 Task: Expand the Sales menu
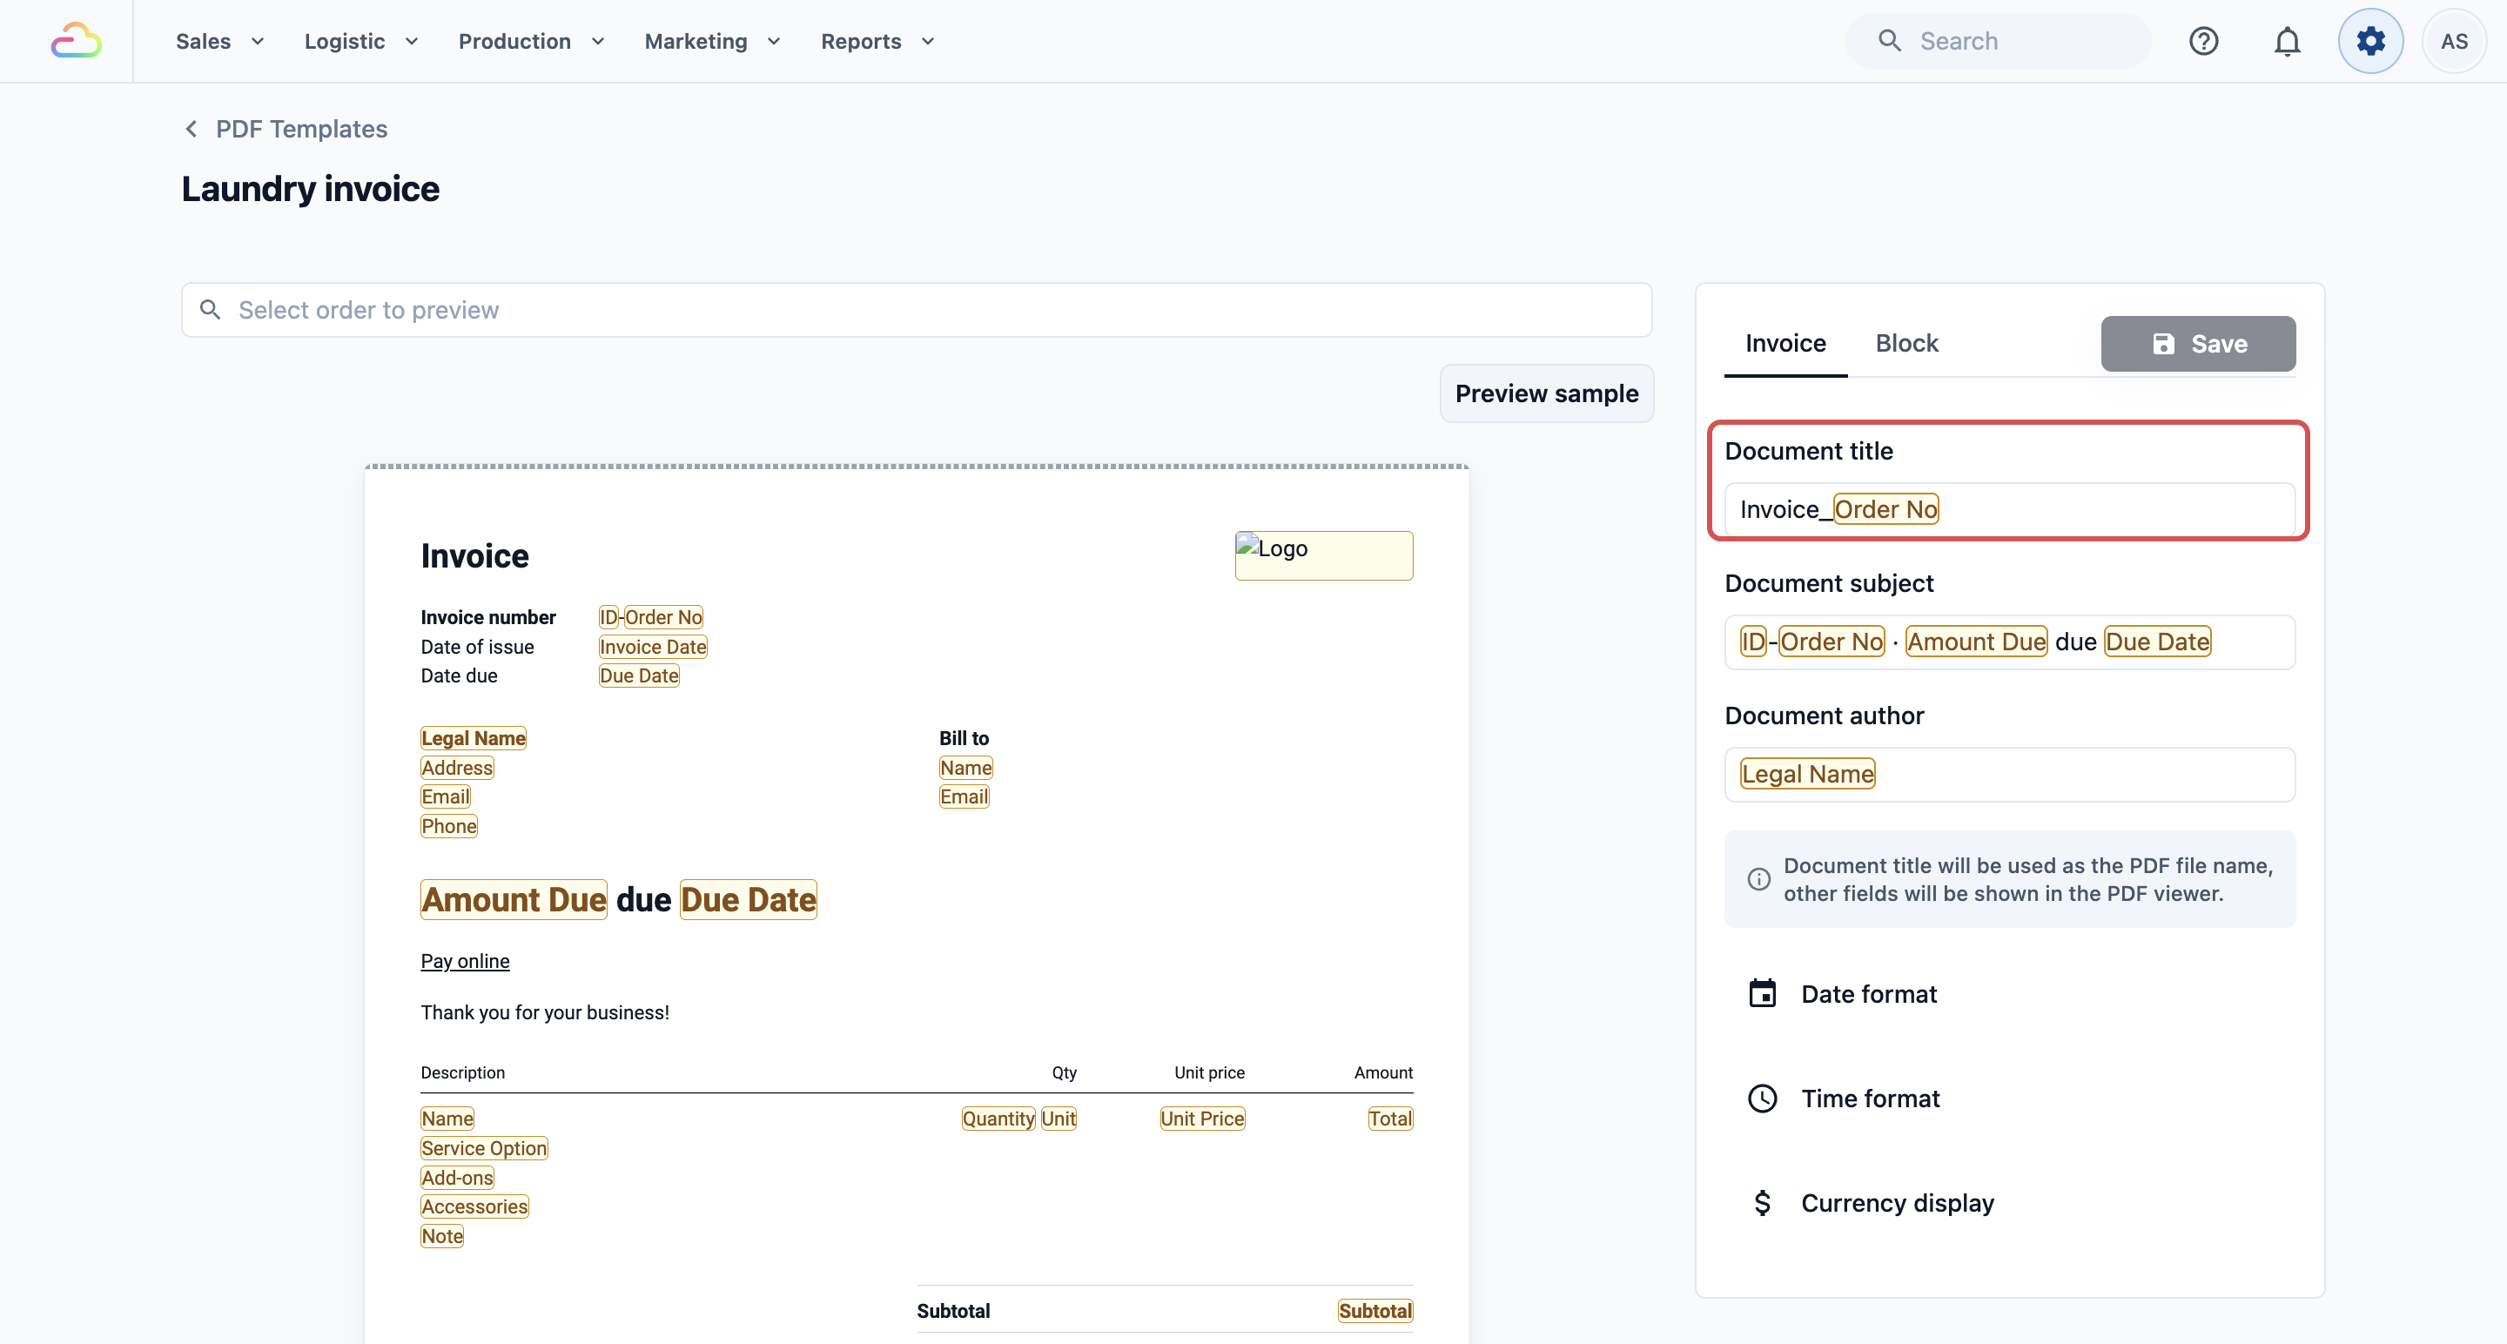tap(219, 41)
